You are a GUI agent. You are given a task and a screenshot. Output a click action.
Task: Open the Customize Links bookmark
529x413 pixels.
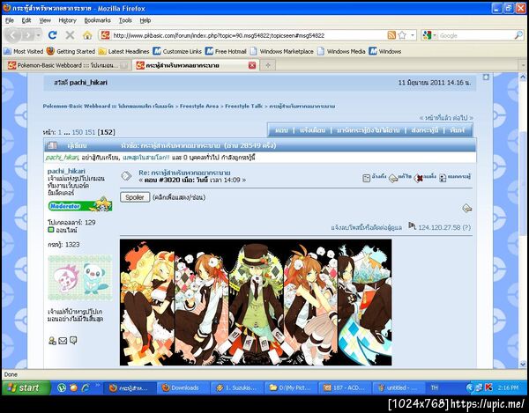pos(177,52)
